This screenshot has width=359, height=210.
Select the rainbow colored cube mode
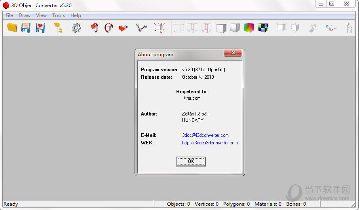[249, 28]
